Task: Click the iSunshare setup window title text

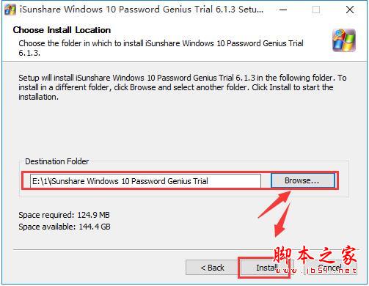Action: (x=142, y=10)
